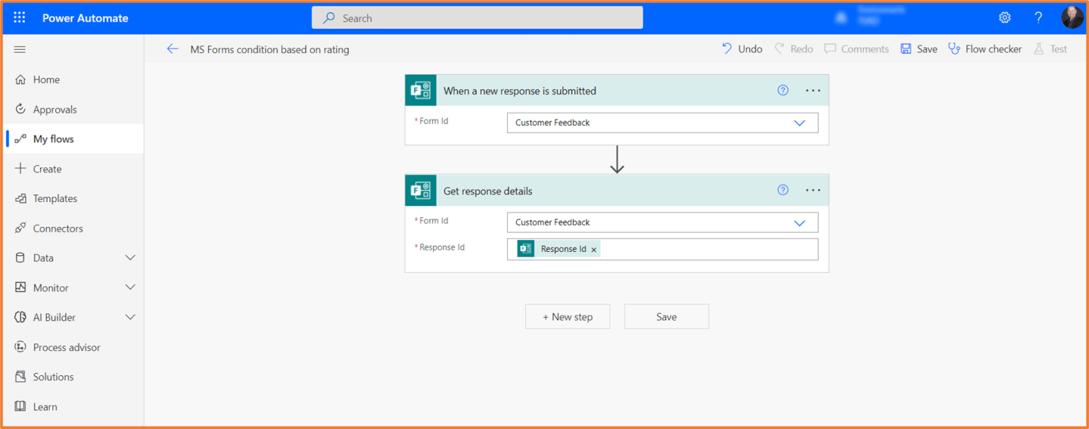
Task: Click the Home icon in sidebar
Action: coord(20,79)
